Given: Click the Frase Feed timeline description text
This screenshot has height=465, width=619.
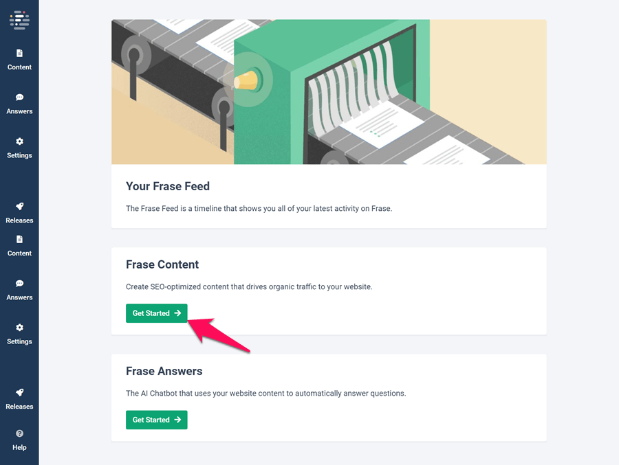Looking at the screenshot, I should pyautogui.click(x=259, y=208).
